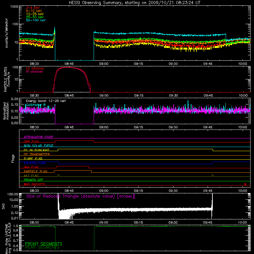Click the SAS axis label
This screenshot has width=254, height=254.
click(3, 206)
